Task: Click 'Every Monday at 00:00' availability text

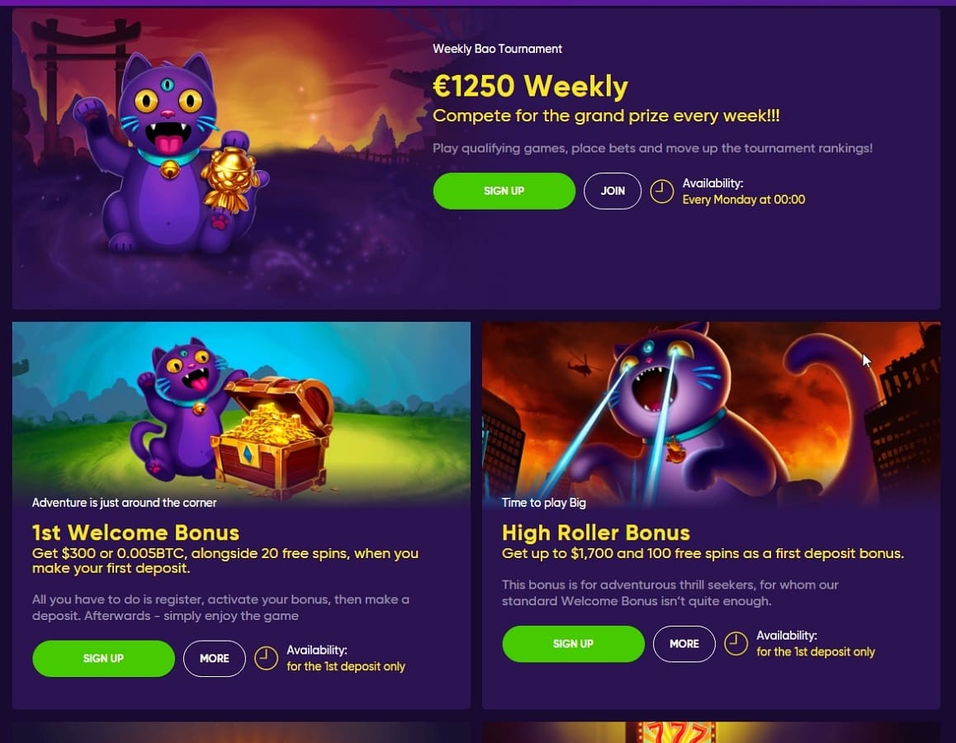Action: tap(743, 199)
